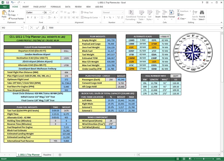Toggle Wrap Text for the cell
Screen dimensions: 224x161
pyautogui.click(x=87, y=13)
